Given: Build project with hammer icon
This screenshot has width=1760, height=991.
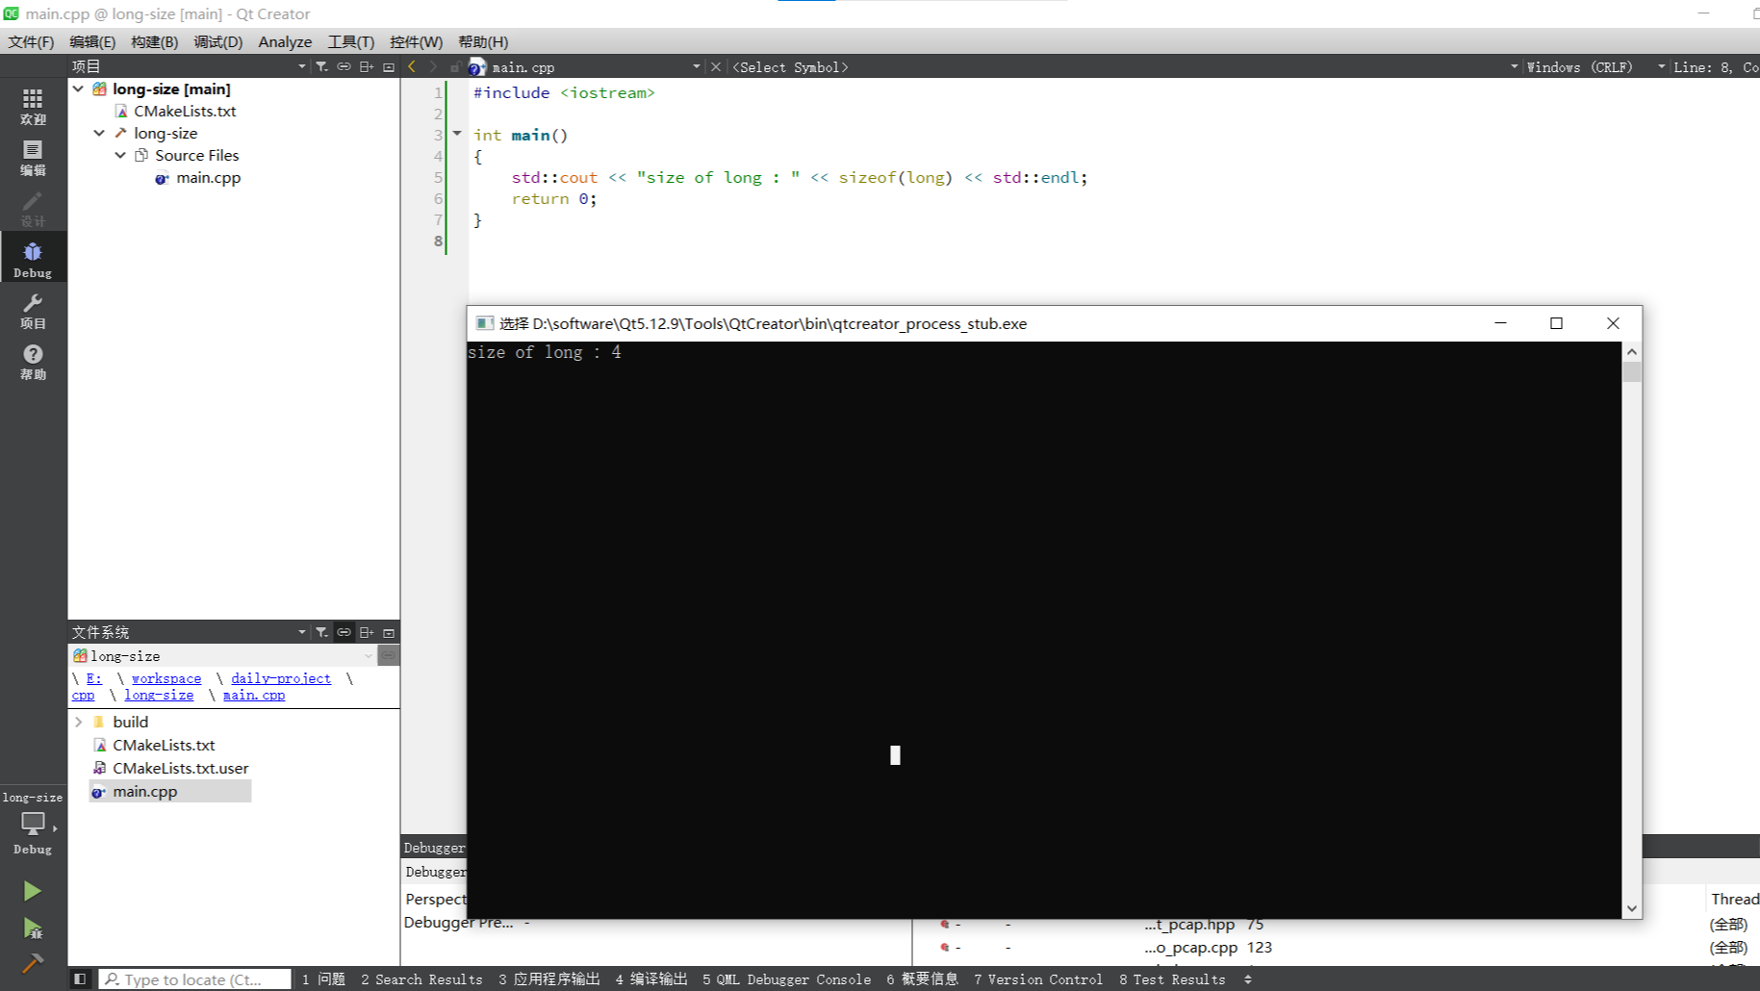Looking at the screenshot, I should [32, 964].
